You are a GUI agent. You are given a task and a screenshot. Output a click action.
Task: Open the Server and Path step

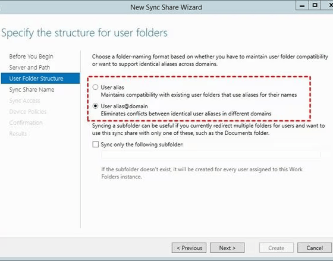pyautogui.click(x=30, y=68)
